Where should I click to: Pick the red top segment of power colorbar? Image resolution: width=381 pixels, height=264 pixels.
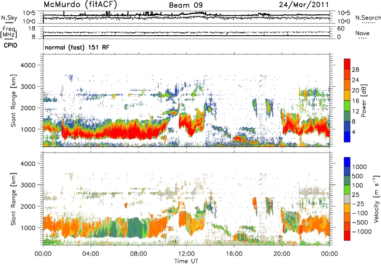click(347, 64)
